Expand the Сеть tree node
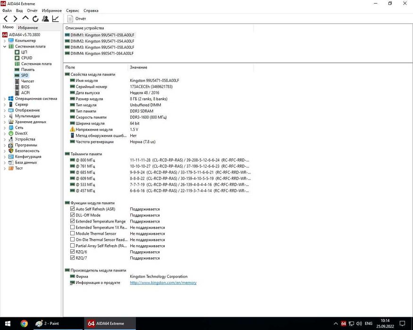This screenshot has width=413, height=330. coord(4,128)
